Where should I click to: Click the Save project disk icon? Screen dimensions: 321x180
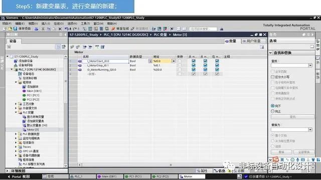coord(15,29)
